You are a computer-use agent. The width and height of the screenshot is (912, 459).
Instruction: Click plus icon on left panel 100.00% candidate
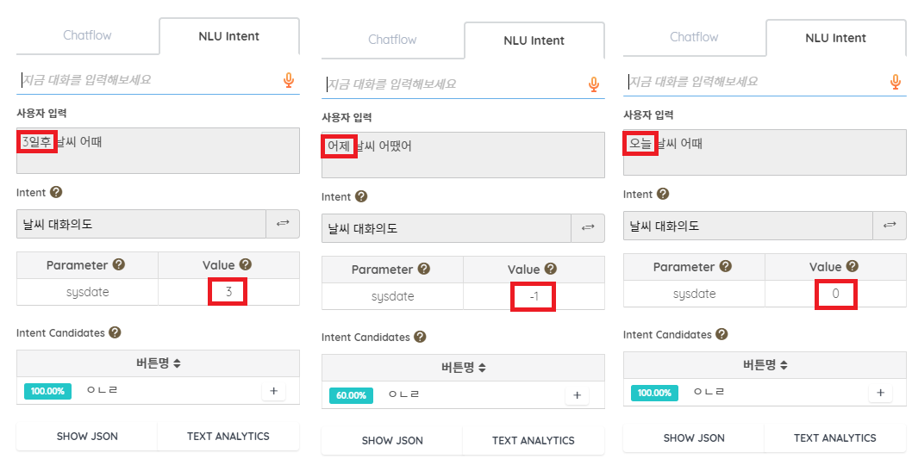click(x=274, y=391)
